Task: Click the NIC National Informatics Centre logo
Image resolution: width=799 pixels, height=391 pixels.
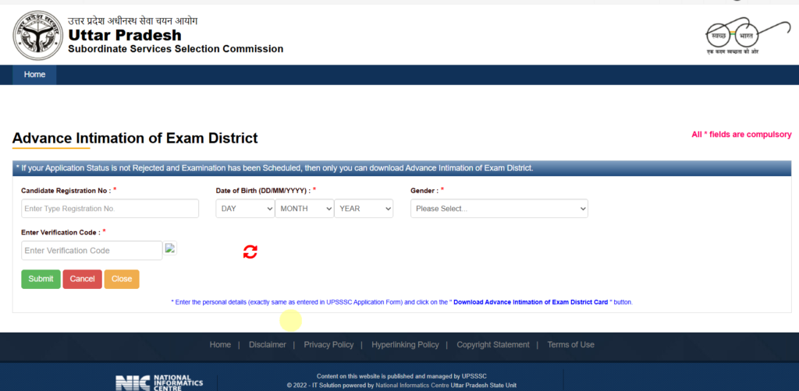Action: (159, 383)
